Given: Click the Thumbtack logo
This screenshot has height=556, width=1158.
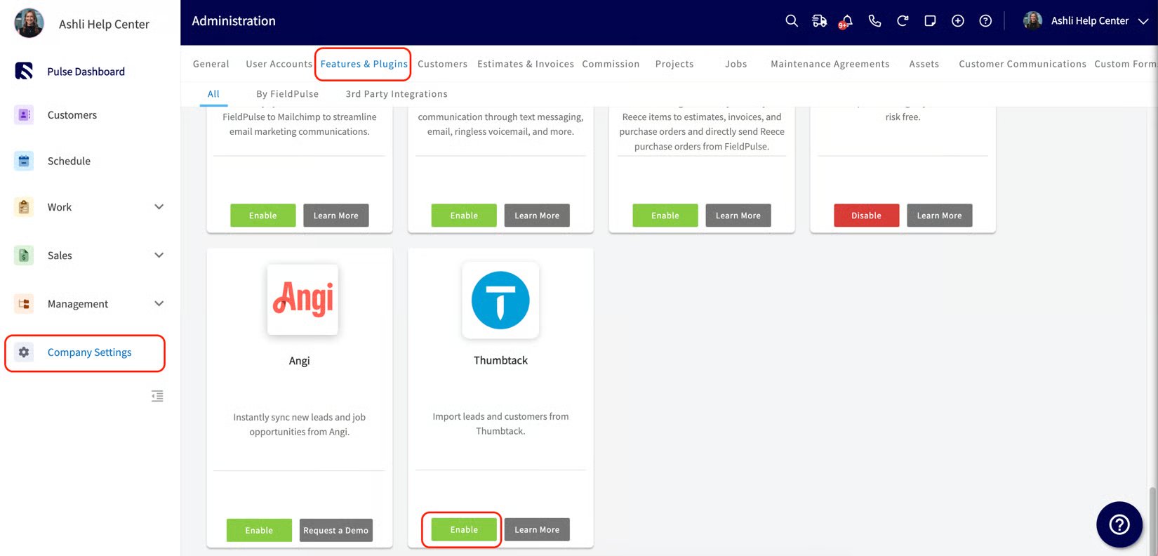Looking at the screenshot, I should 500,300.
